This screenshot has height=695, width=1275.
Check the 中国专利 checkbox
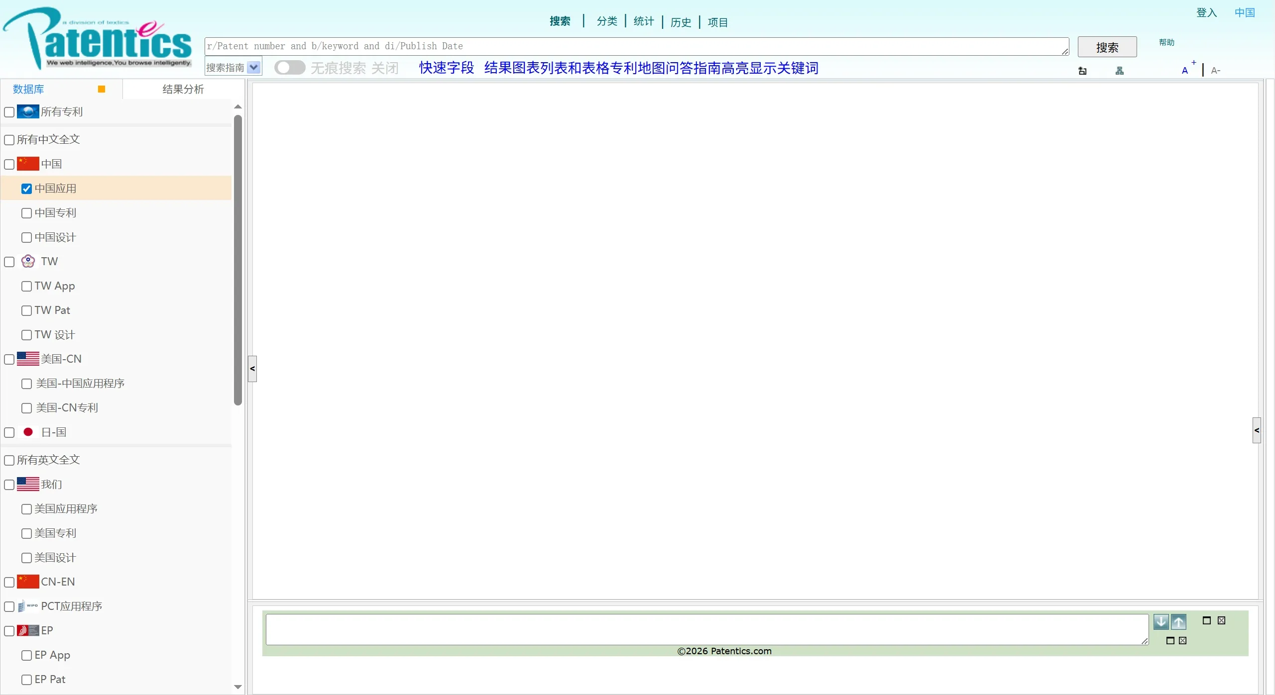(27, 213)
